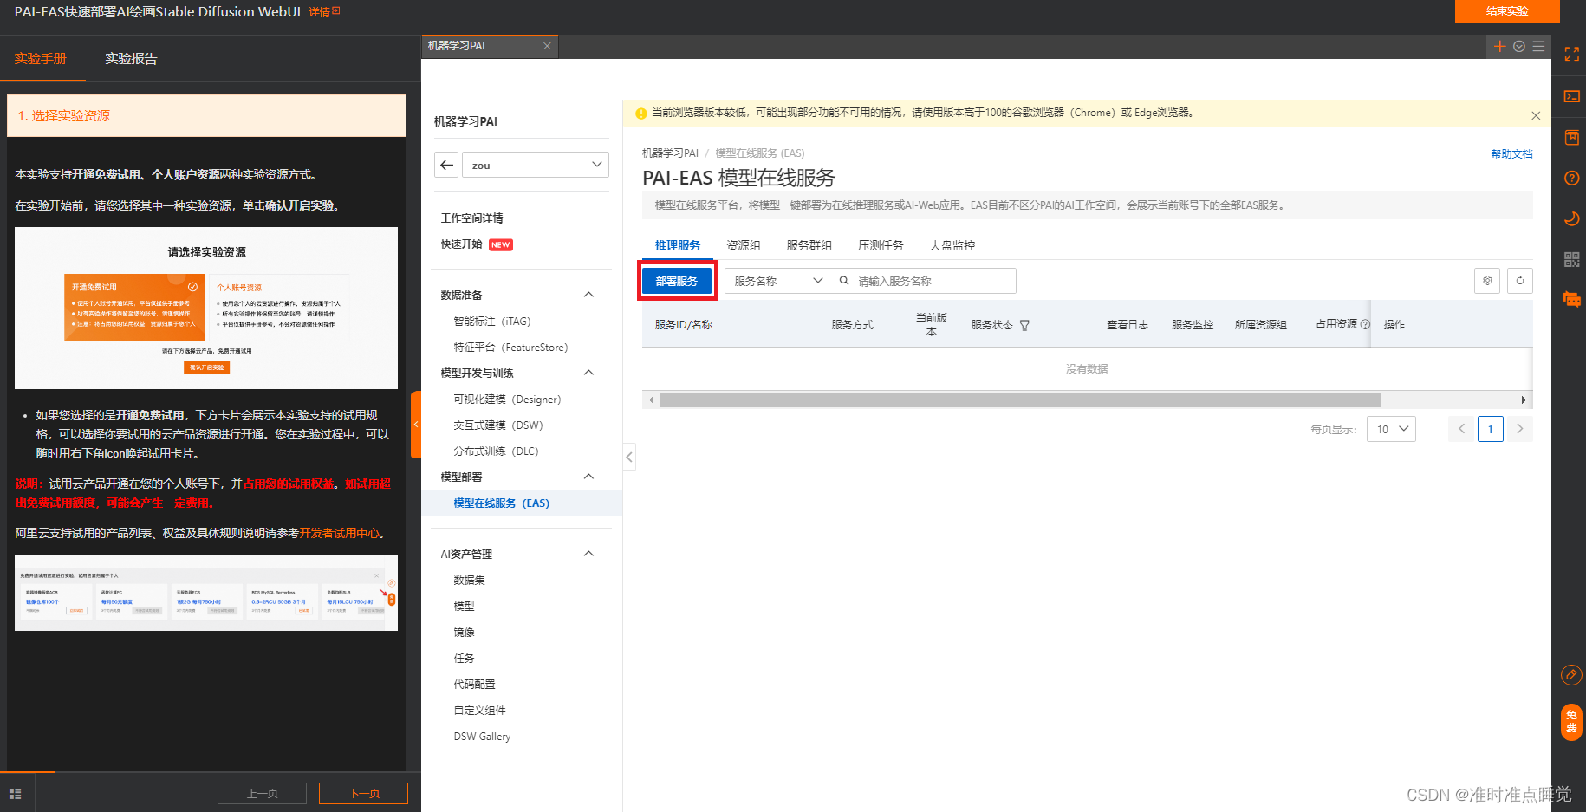Go to previous results page arrow
The image size is (1586, 812).
tap(1461, 429)
